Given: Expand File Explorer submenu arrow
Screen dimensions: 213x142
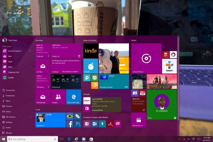Looking at the screenshot, I should click(x=30, y=117).
